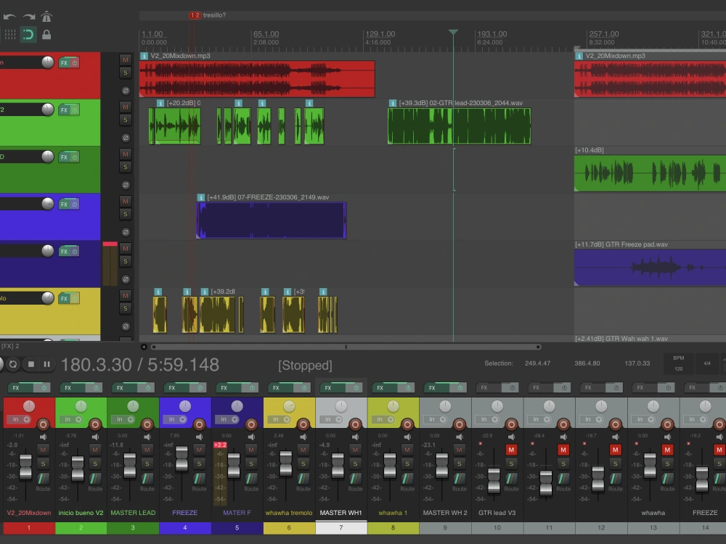This screenshot has width=726, height=544.
Task: Click the undo arrow icon
Action: pos(9,17)
